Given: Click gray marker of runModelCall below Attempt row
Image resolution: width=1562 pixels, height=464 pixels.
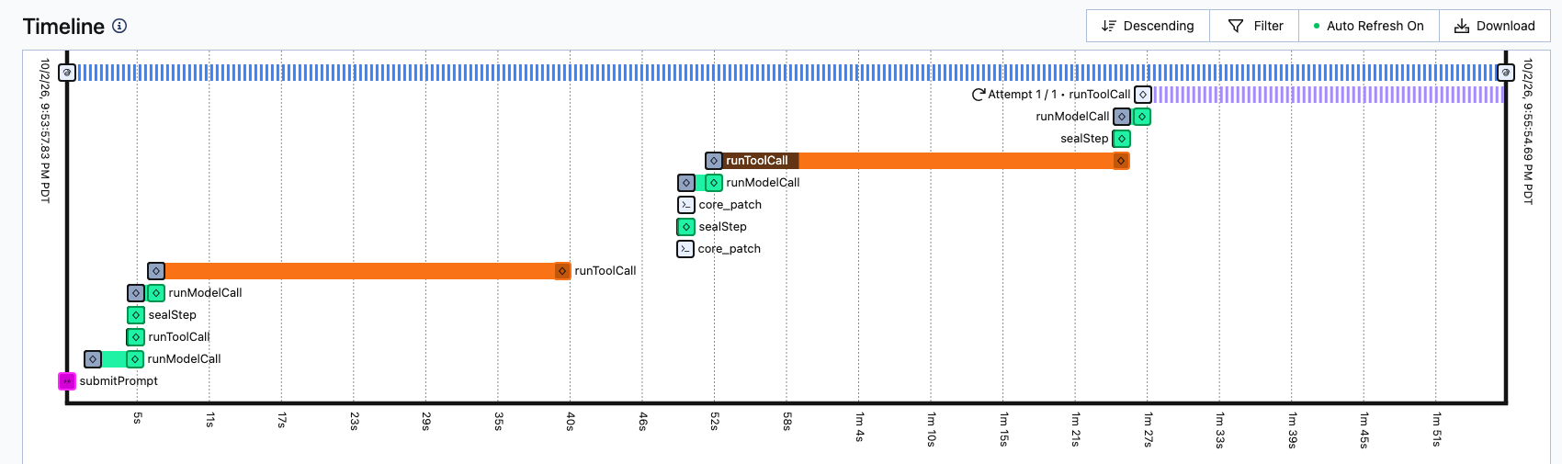Looking at the screenshot, I should 1122,117.
